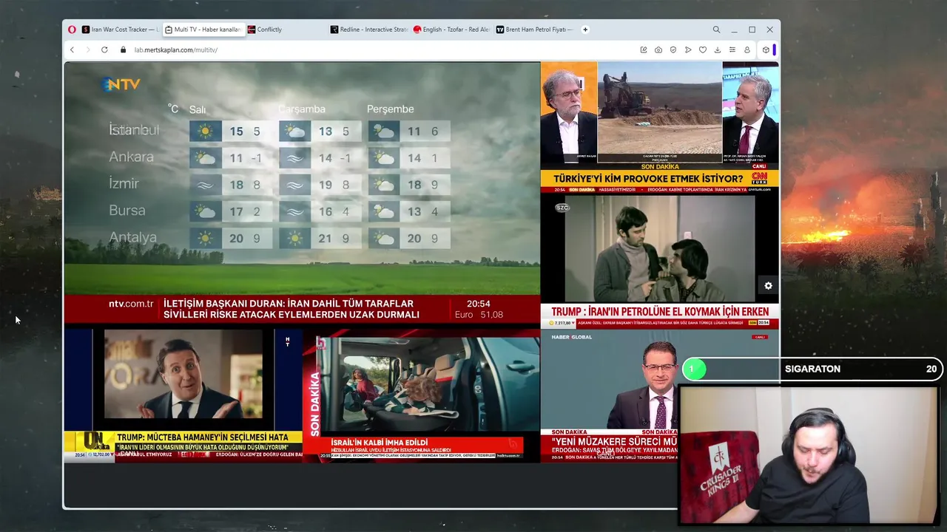Close the Opera browser window
This screenshot has width=947, height=532.
click(x=769, y=30)
